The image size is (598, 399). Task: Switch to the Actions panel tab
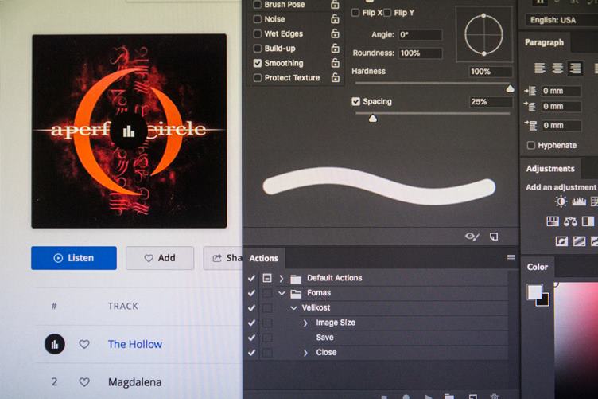[x=263, y=258]
